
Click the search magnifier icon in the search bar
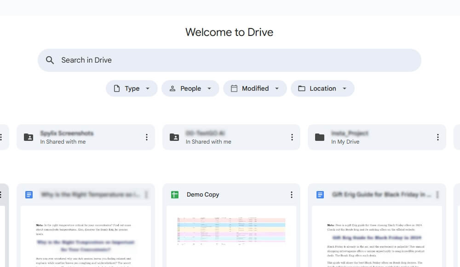pyautogui.click(x=50, y=60)
